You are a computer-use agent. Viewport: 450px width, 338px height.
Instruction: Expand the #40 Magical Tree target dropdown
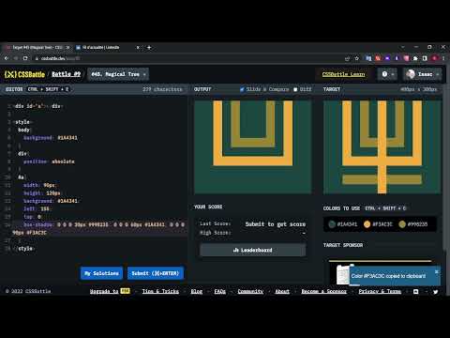(x=118, y=74)
